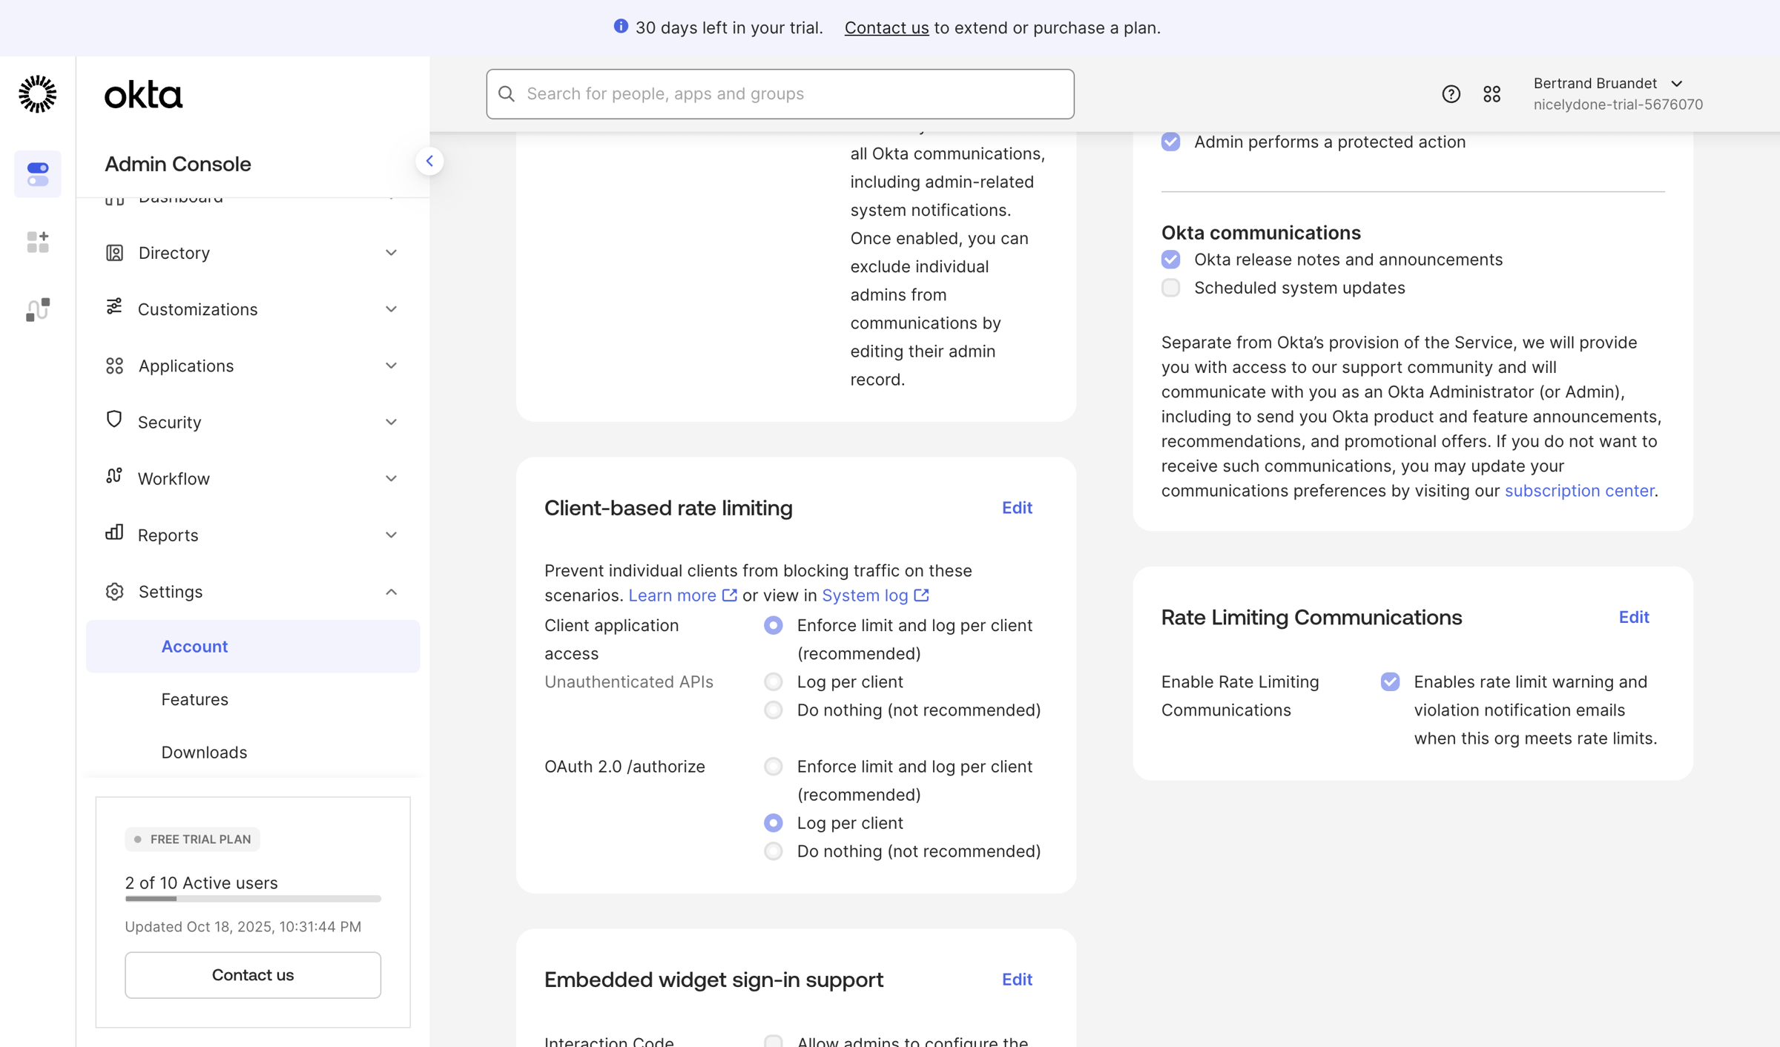Click external-link icon beside System log
This screenshot has width=1780, height=1047.
(921, 595)
